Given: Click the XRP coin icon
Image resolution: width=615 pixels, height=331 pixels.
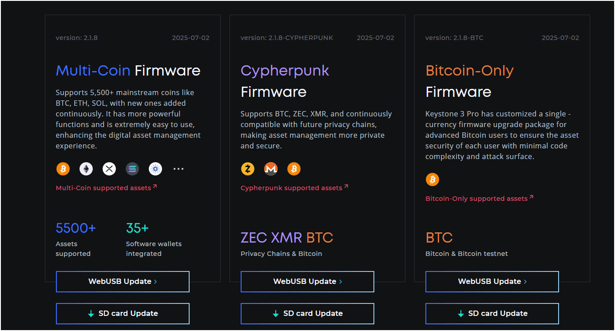Looking at the screenshot, I should [x=109, y=169].
